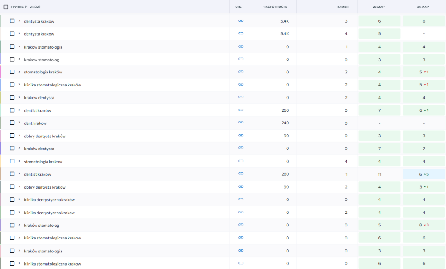Sort by the Частотность column header
Image resolution: width=446 pixels, height=269 pixels.
pos(275,7)
